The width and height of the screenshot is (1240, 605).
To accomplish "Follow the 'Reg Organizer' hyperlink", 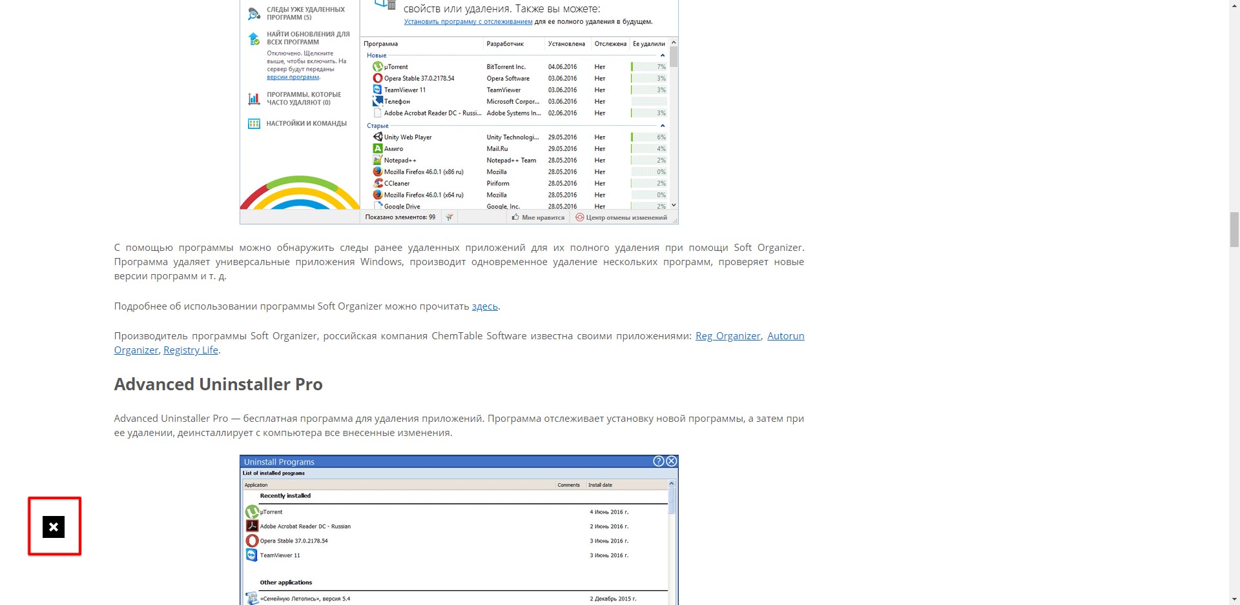I will [728, 335].
